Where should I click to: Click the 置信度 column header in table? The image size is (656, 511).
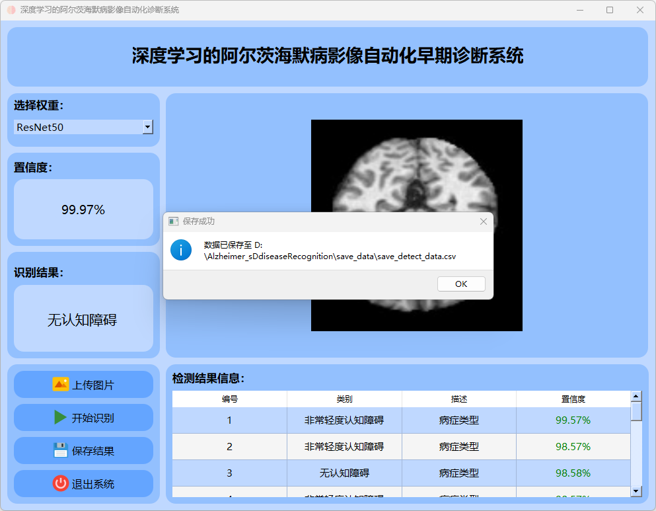573,399
